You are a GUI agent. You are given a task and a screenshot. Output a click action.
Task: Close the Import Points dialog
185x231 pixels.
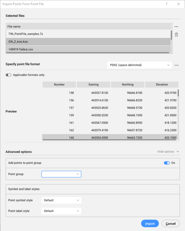179,4
